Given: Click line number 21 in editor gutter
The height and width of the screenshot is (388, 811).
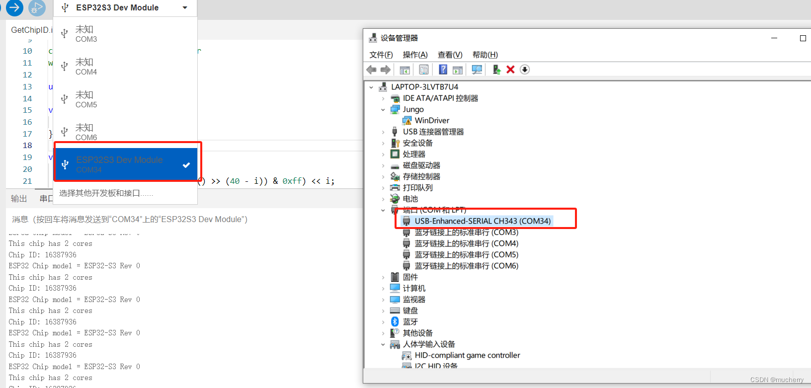Looking at the screenshot, I should point(27,181).
